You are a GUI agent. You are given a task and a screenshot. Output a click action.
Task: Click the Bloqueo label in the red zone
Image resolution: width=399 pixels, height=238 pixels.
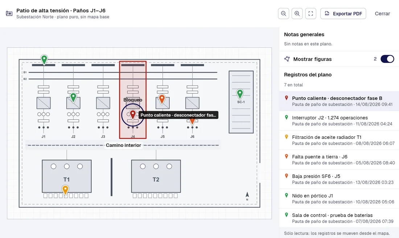click(133, 100)
